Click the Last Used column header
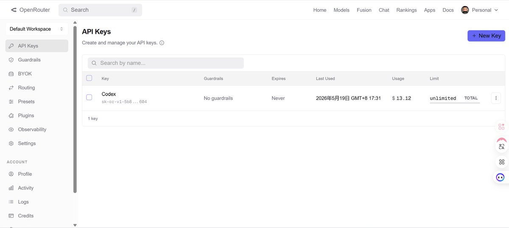 325,79
